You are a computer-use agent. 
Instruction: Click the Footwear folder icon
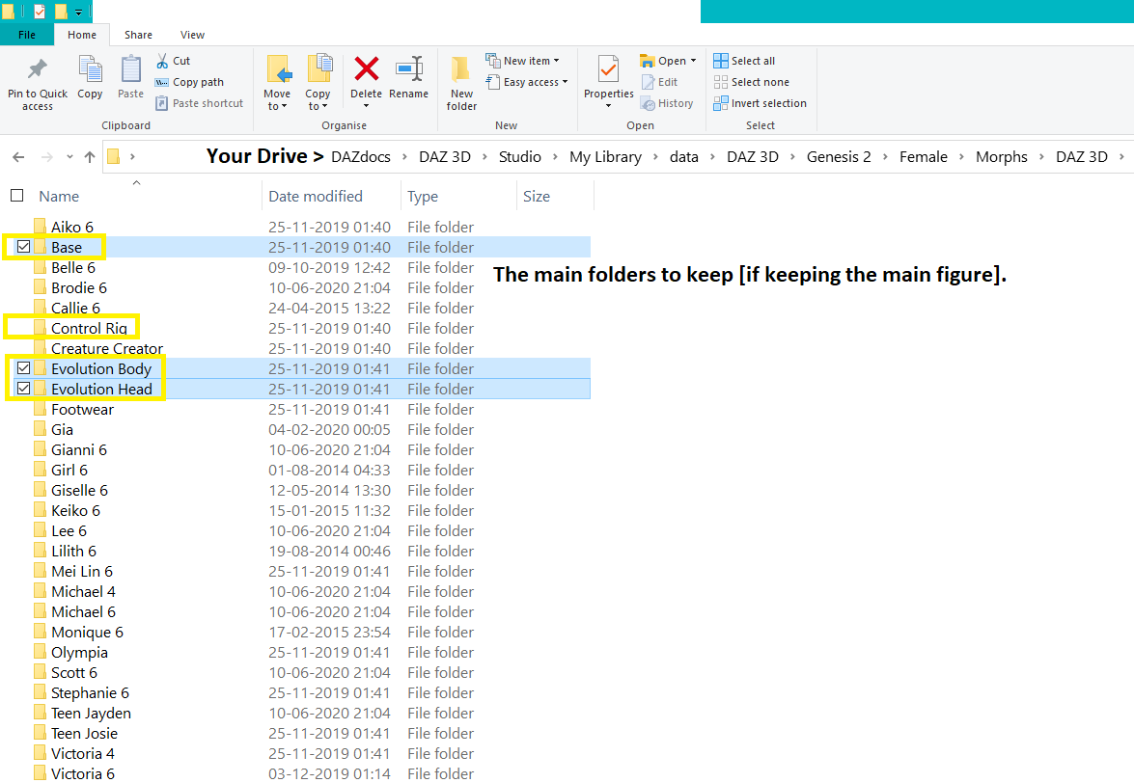(x=41, y=409)
